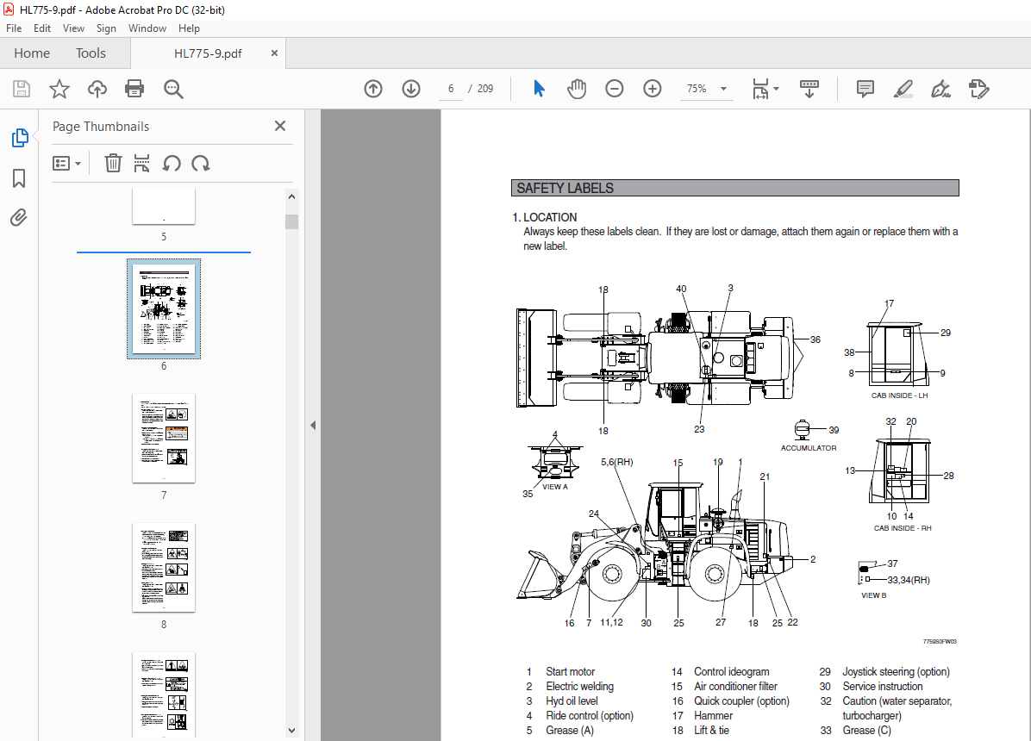
Task: Open the View menu
Action: click(x=73, y=28)
